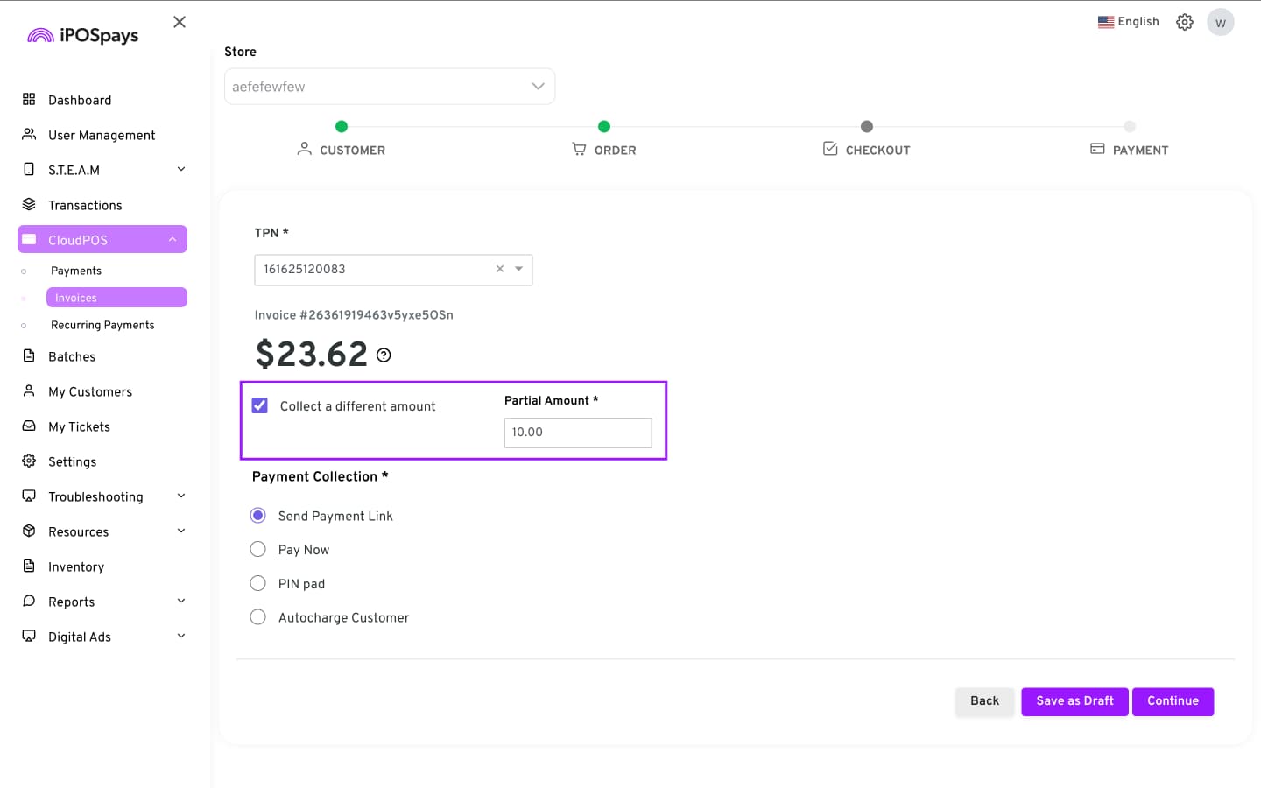The image size is (1261, 788).
Task: Choose Autocharge Customer radio button
Action: [258, 617]
